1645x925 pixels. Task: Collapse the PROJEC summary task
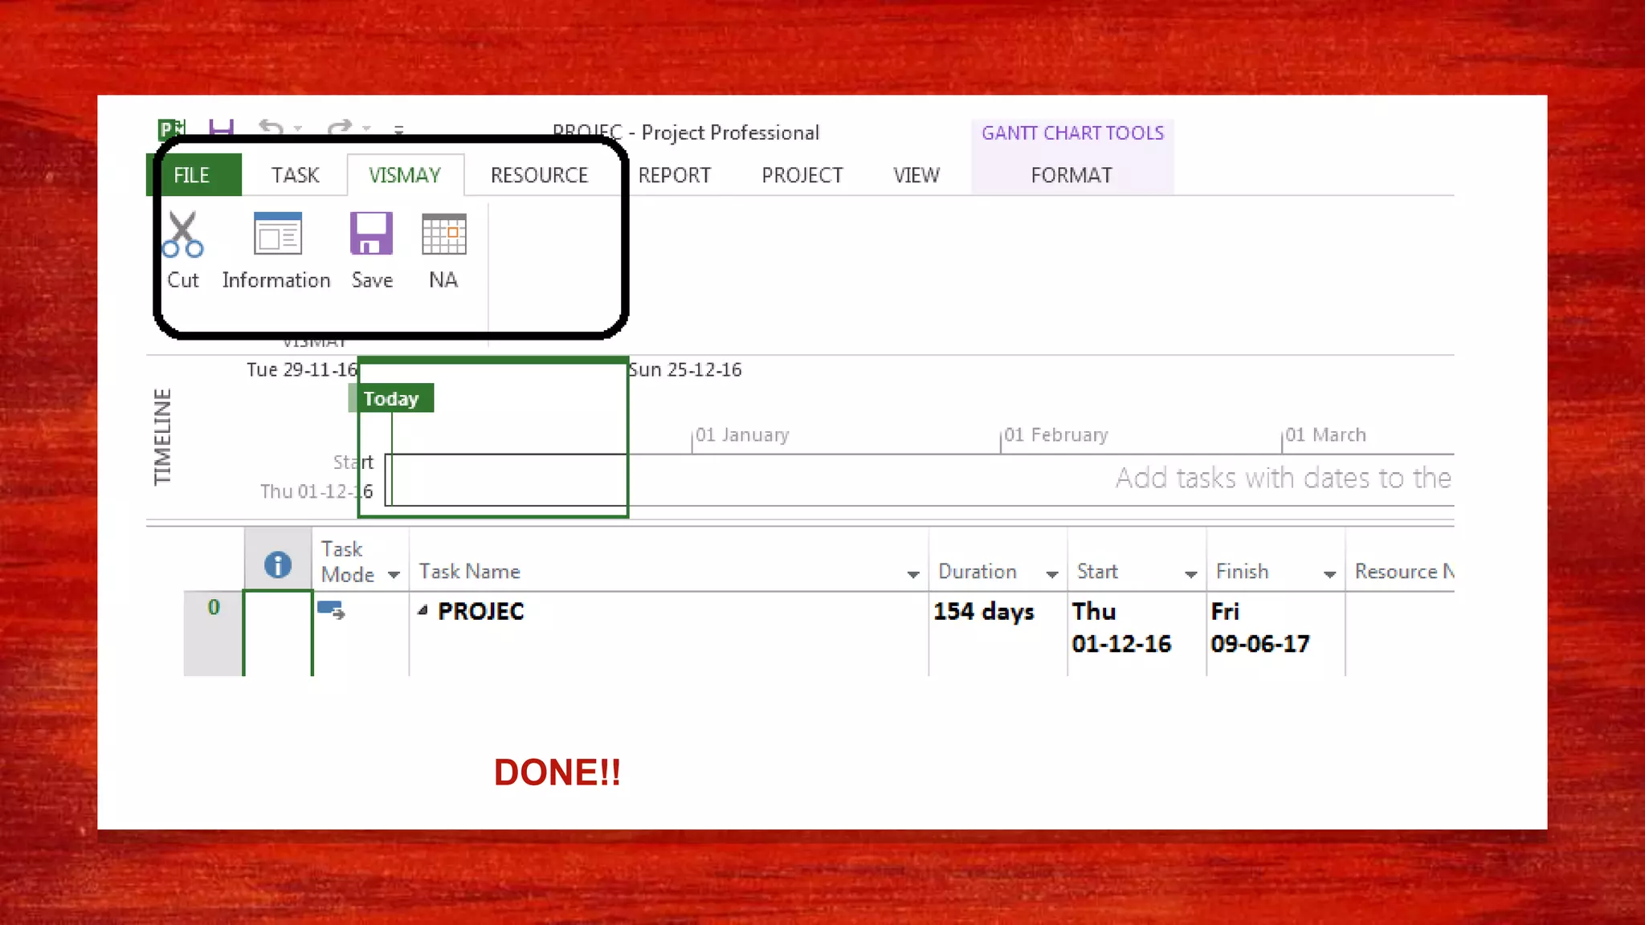pos(422,611)
